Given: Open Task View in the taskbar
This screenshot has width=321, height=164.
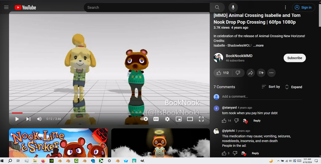Looking at the screenshot, I should (x=18, y=161).
